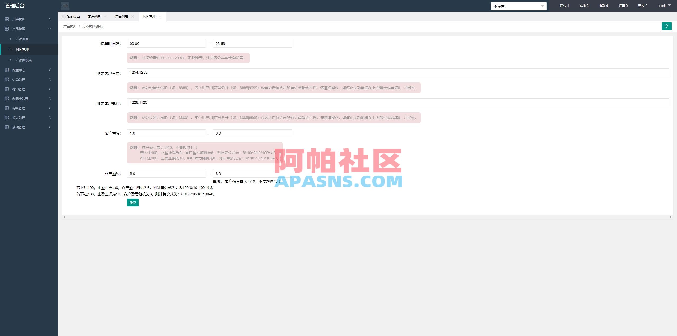
Task: Click the green refresh icon button
Action: coord(666,26)
